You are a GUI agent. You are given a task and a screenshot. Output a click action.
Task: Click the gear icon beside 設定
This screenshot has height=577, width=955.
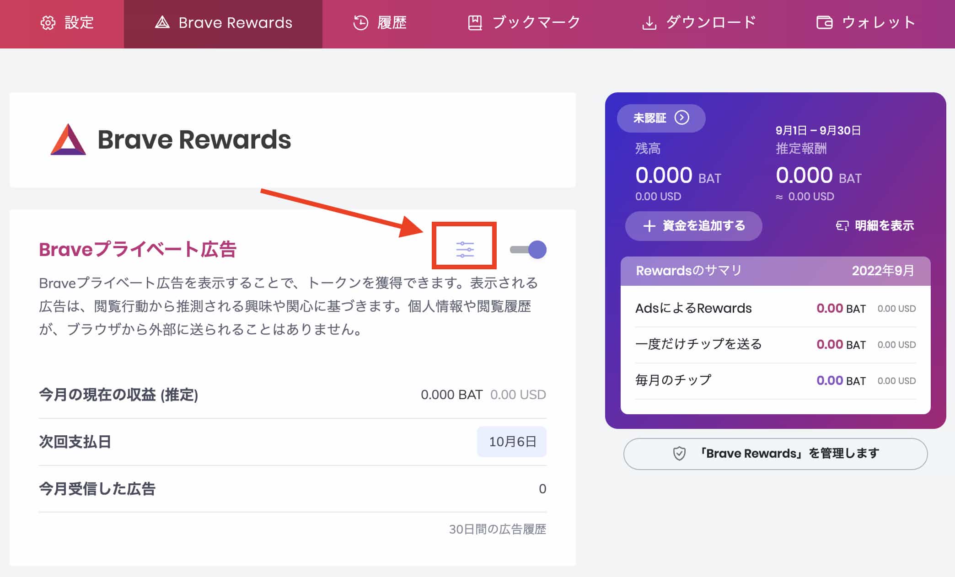[48, 23]
